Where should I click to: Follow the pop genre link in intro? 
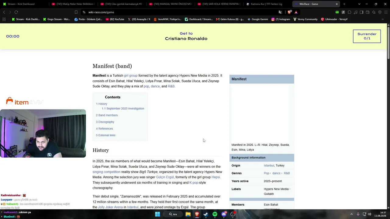[146, 86]
